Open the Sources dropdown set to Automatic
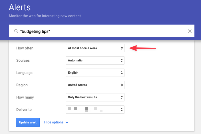Viewport: 201px width, 134px height. pyautogui.click(x=95, y=60)
